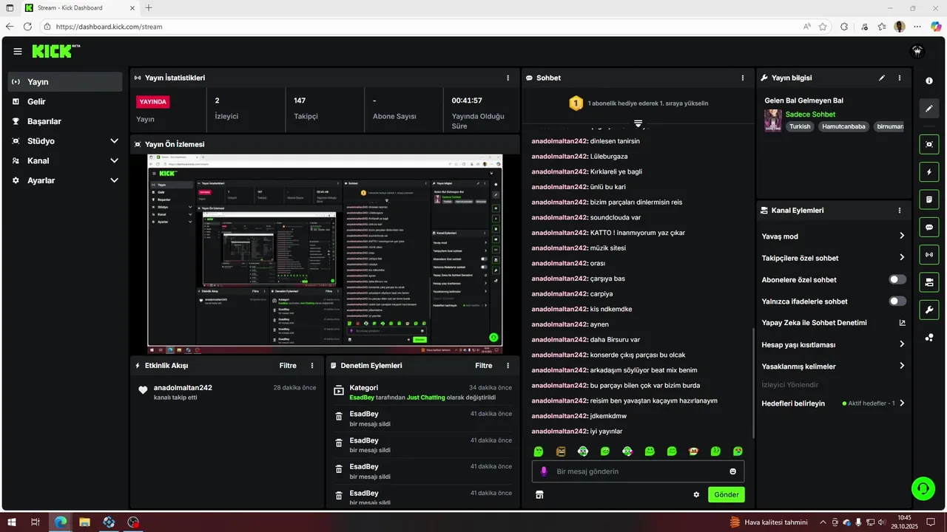Select the pencil edit widget in right sidebar

(x=929, y=109)
